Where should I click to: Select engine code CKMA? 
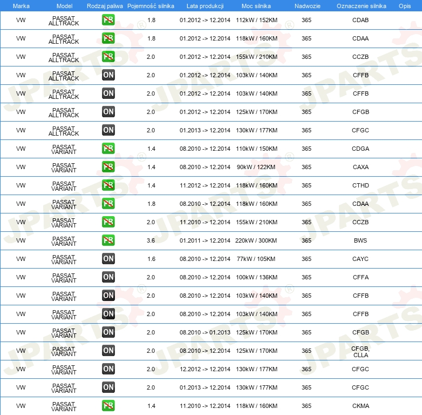point(360,406)
